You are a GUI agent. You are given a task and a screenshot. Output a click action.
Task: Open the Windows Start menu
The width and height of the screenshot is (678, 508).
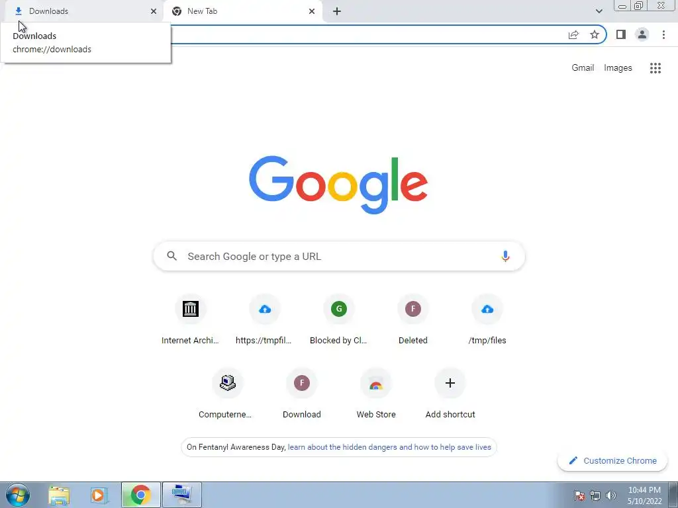point(18,495)
